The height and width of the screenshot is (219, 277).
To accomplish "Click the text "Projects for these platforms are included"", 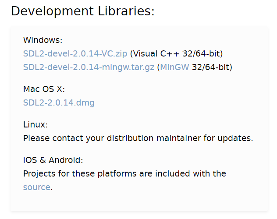I will 107,173.
